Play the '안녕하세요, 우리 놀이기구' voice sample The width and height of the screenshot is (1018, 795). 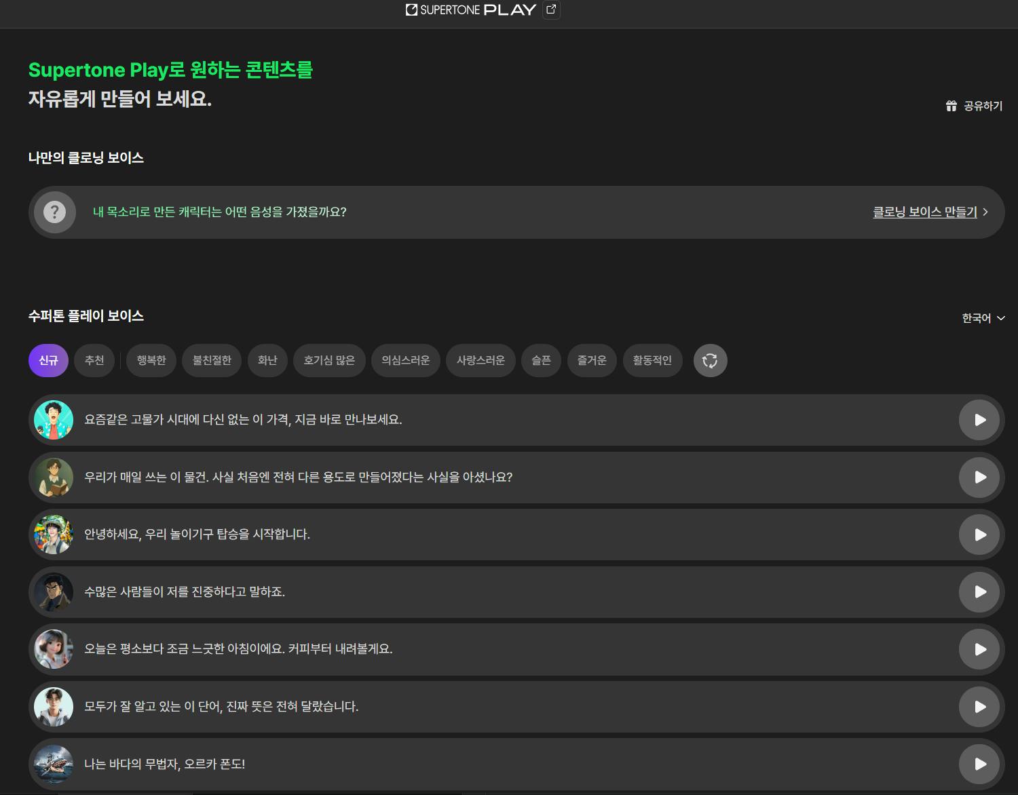tap(979, 535)
